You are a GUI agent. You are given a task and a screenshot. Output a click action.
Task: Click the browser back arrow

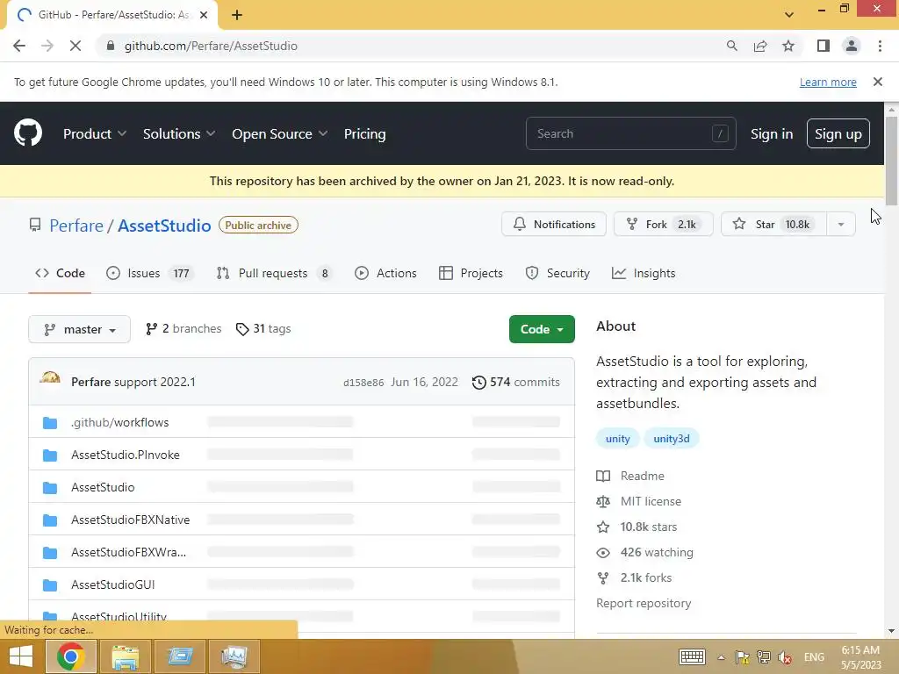[19, 46]
